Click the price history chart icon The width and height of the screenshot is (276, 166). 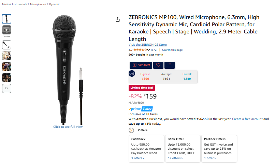(x=132, y=73)
